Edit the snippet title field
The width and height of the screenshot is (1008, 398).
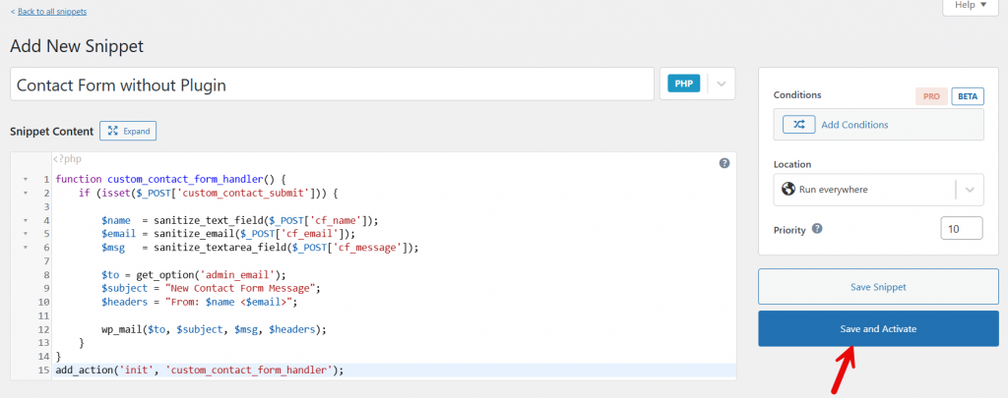tap(332, 85)
